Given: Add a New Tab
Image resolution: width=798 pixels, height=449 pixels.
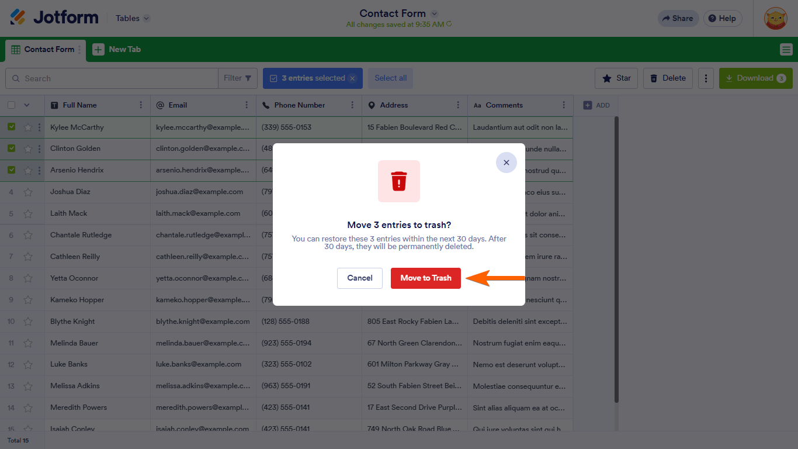Looking at the screenshot, I should [117, 50].
